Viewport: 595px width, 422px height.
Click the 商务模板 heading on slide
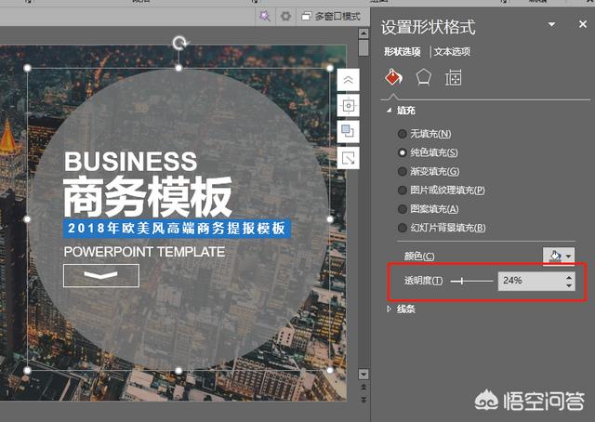(x=147, y=197)
